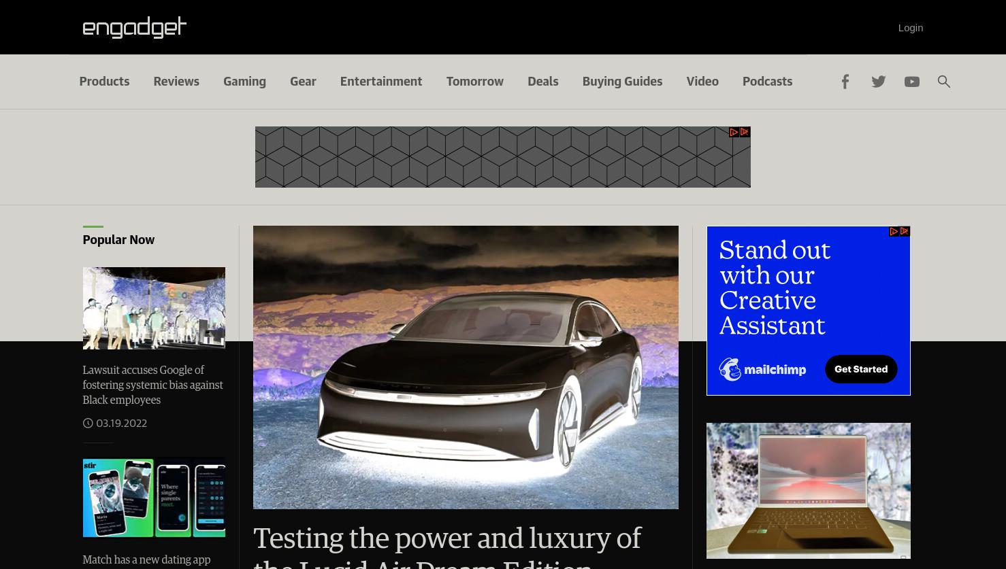The width and height of the screenshot is (1006, 569).
Task: Go to the Video section
Action: [702, 82]
